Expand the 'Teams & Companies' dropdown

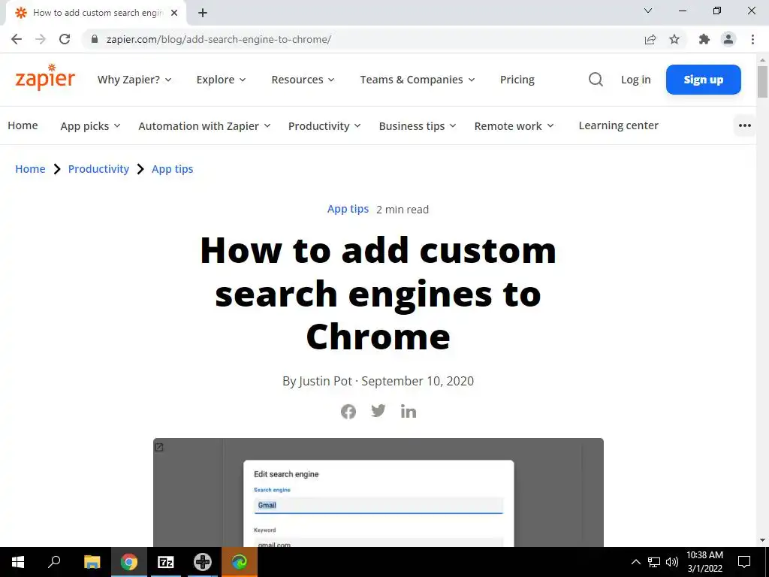pos(418,80)
